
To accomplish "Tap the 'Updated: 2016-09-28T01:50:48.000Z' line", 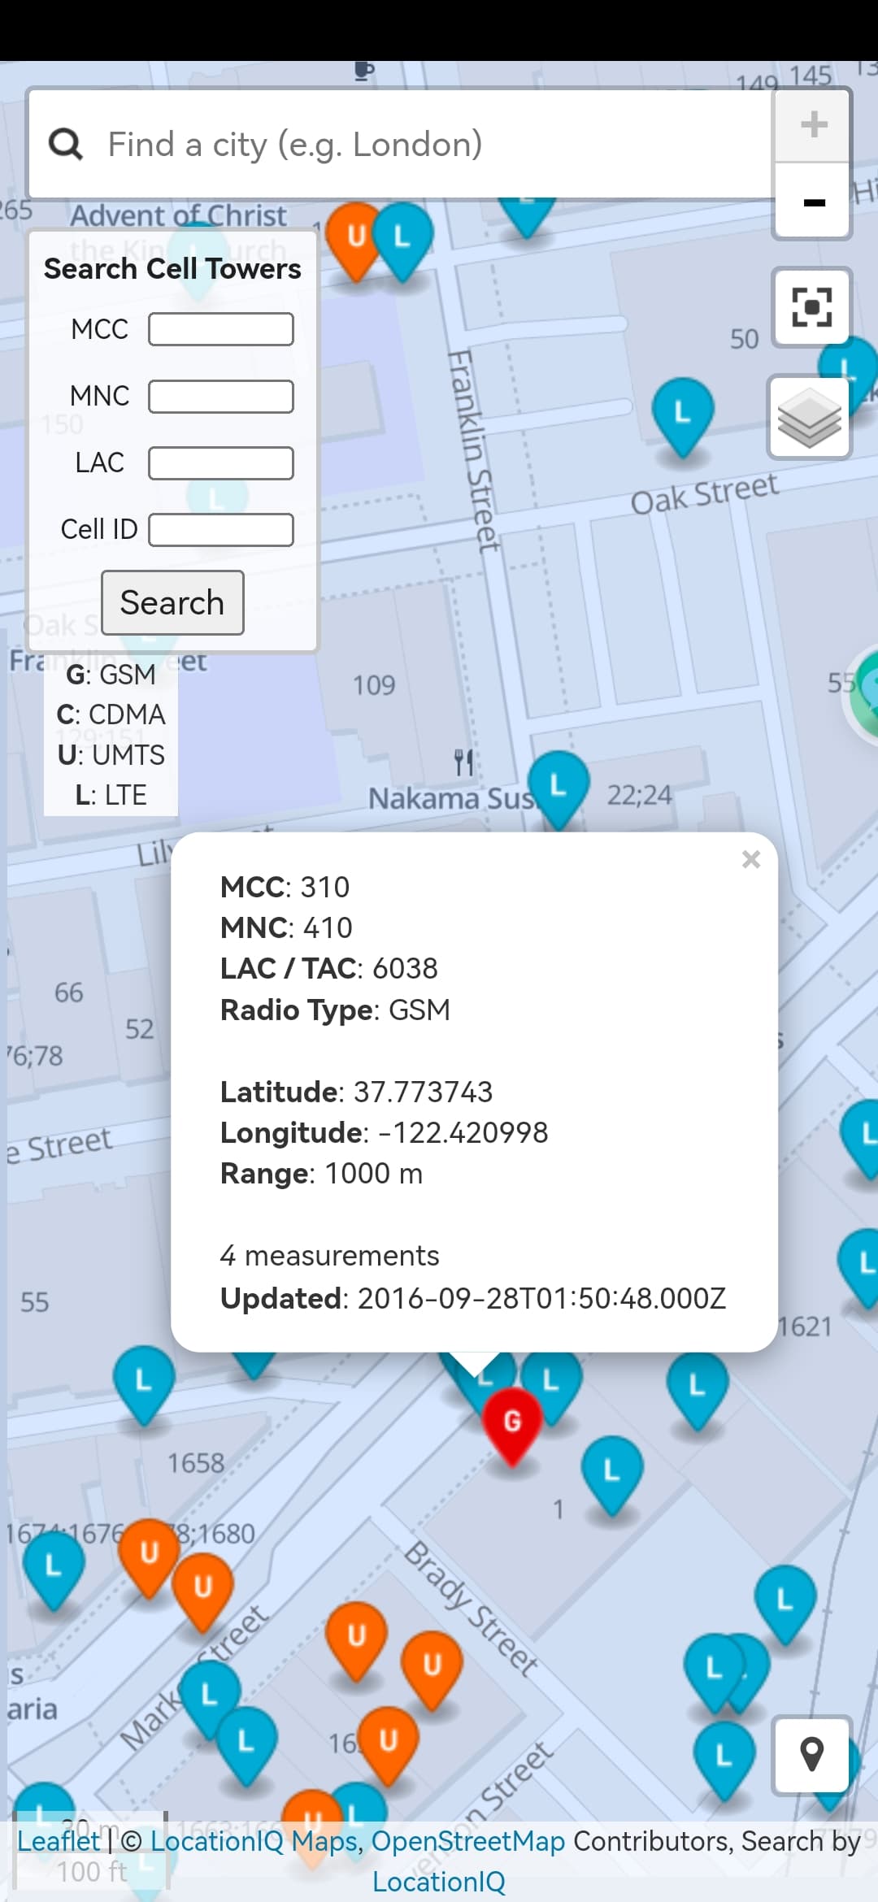I will 473,1298.
